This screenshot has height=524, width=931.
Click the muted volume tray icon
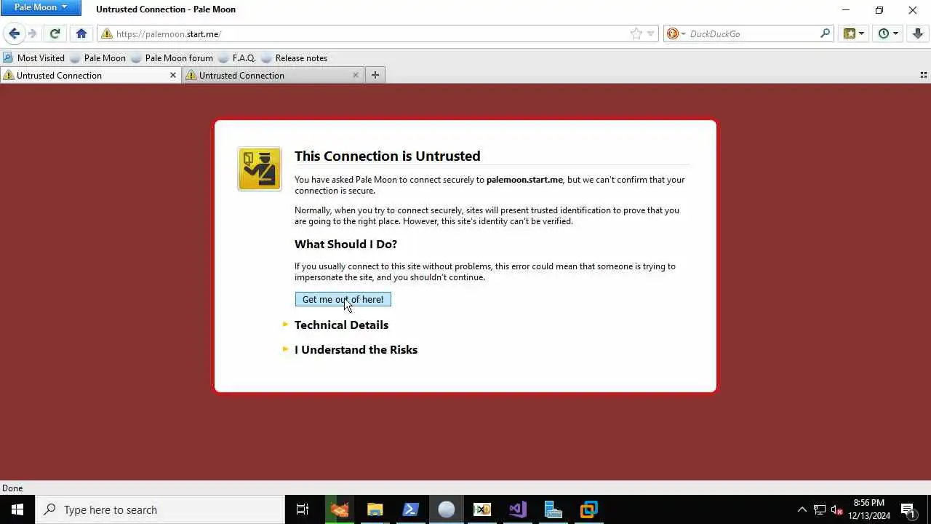(837, 509)
